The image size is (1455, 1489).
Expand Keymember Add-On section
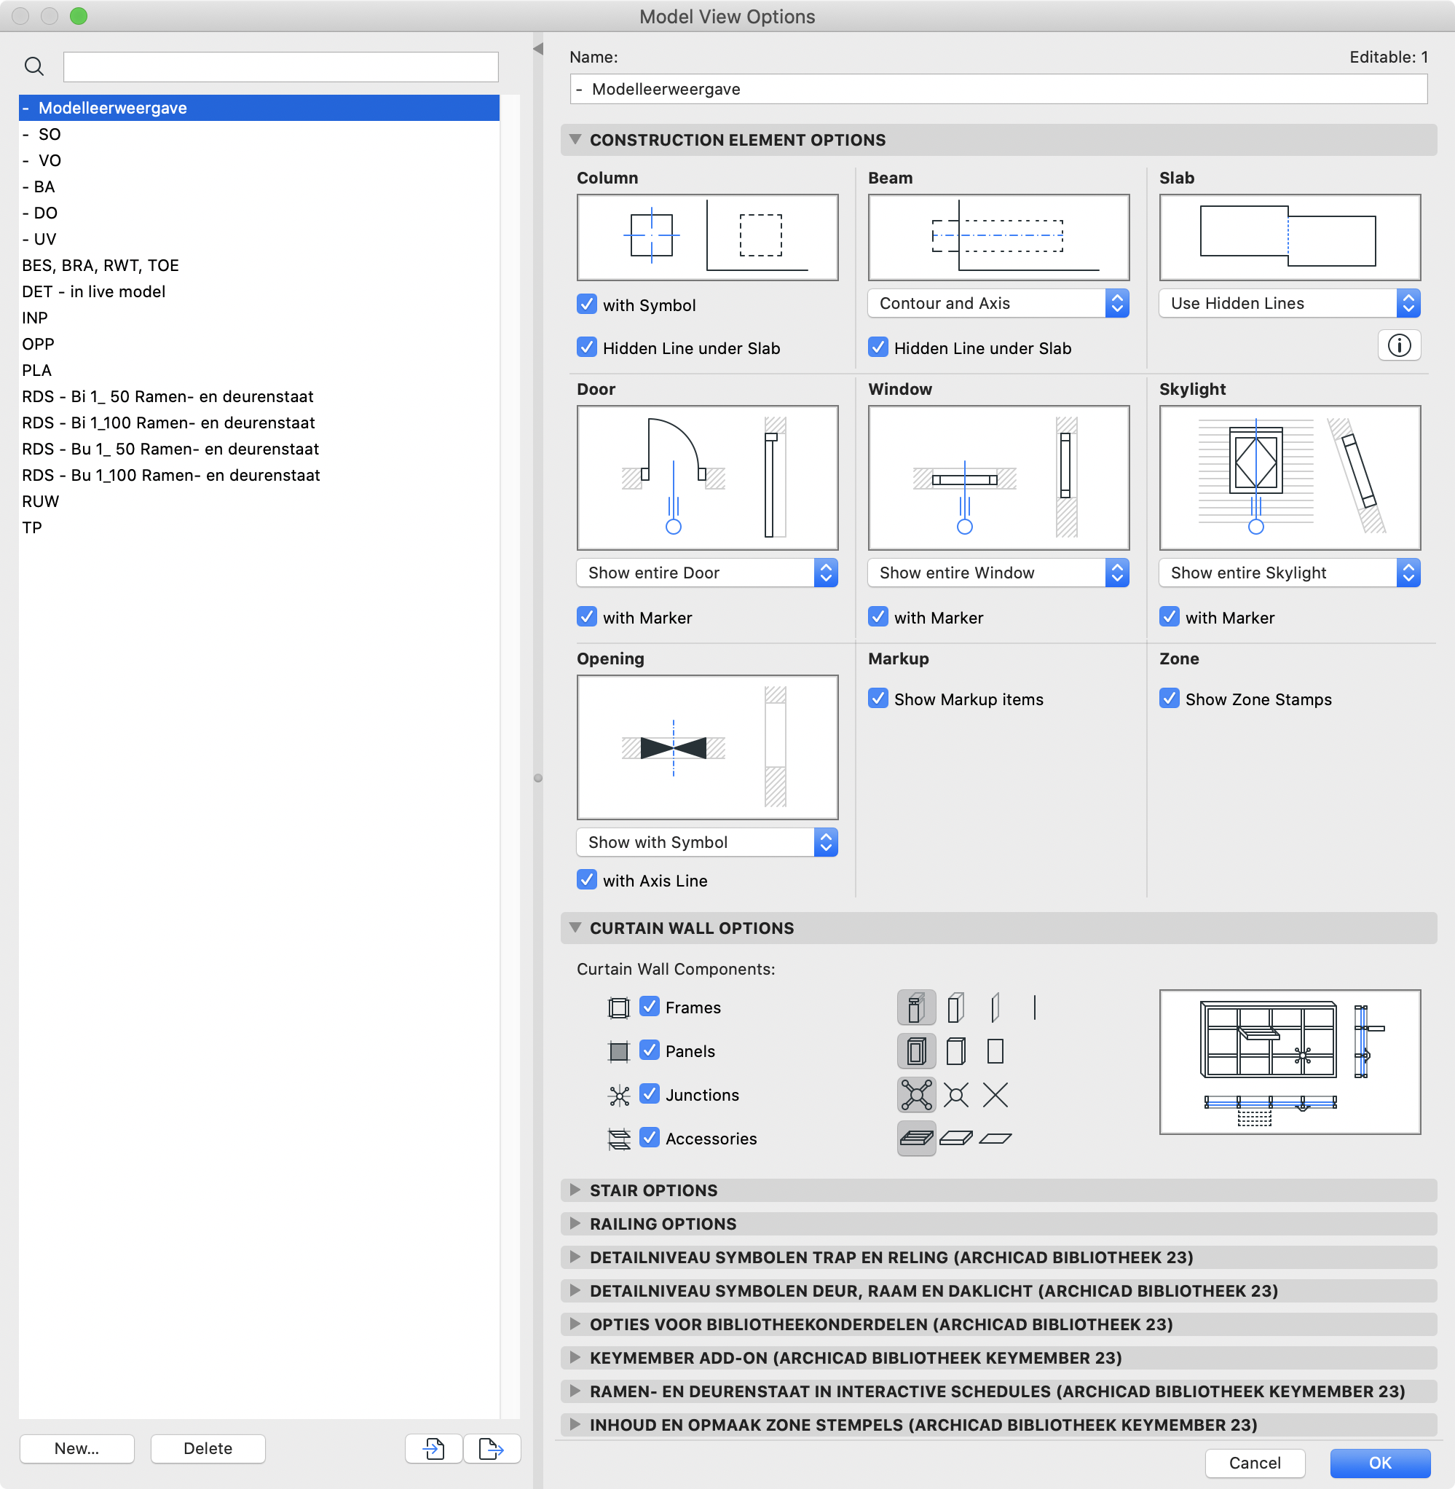[x=575, y=1358]
